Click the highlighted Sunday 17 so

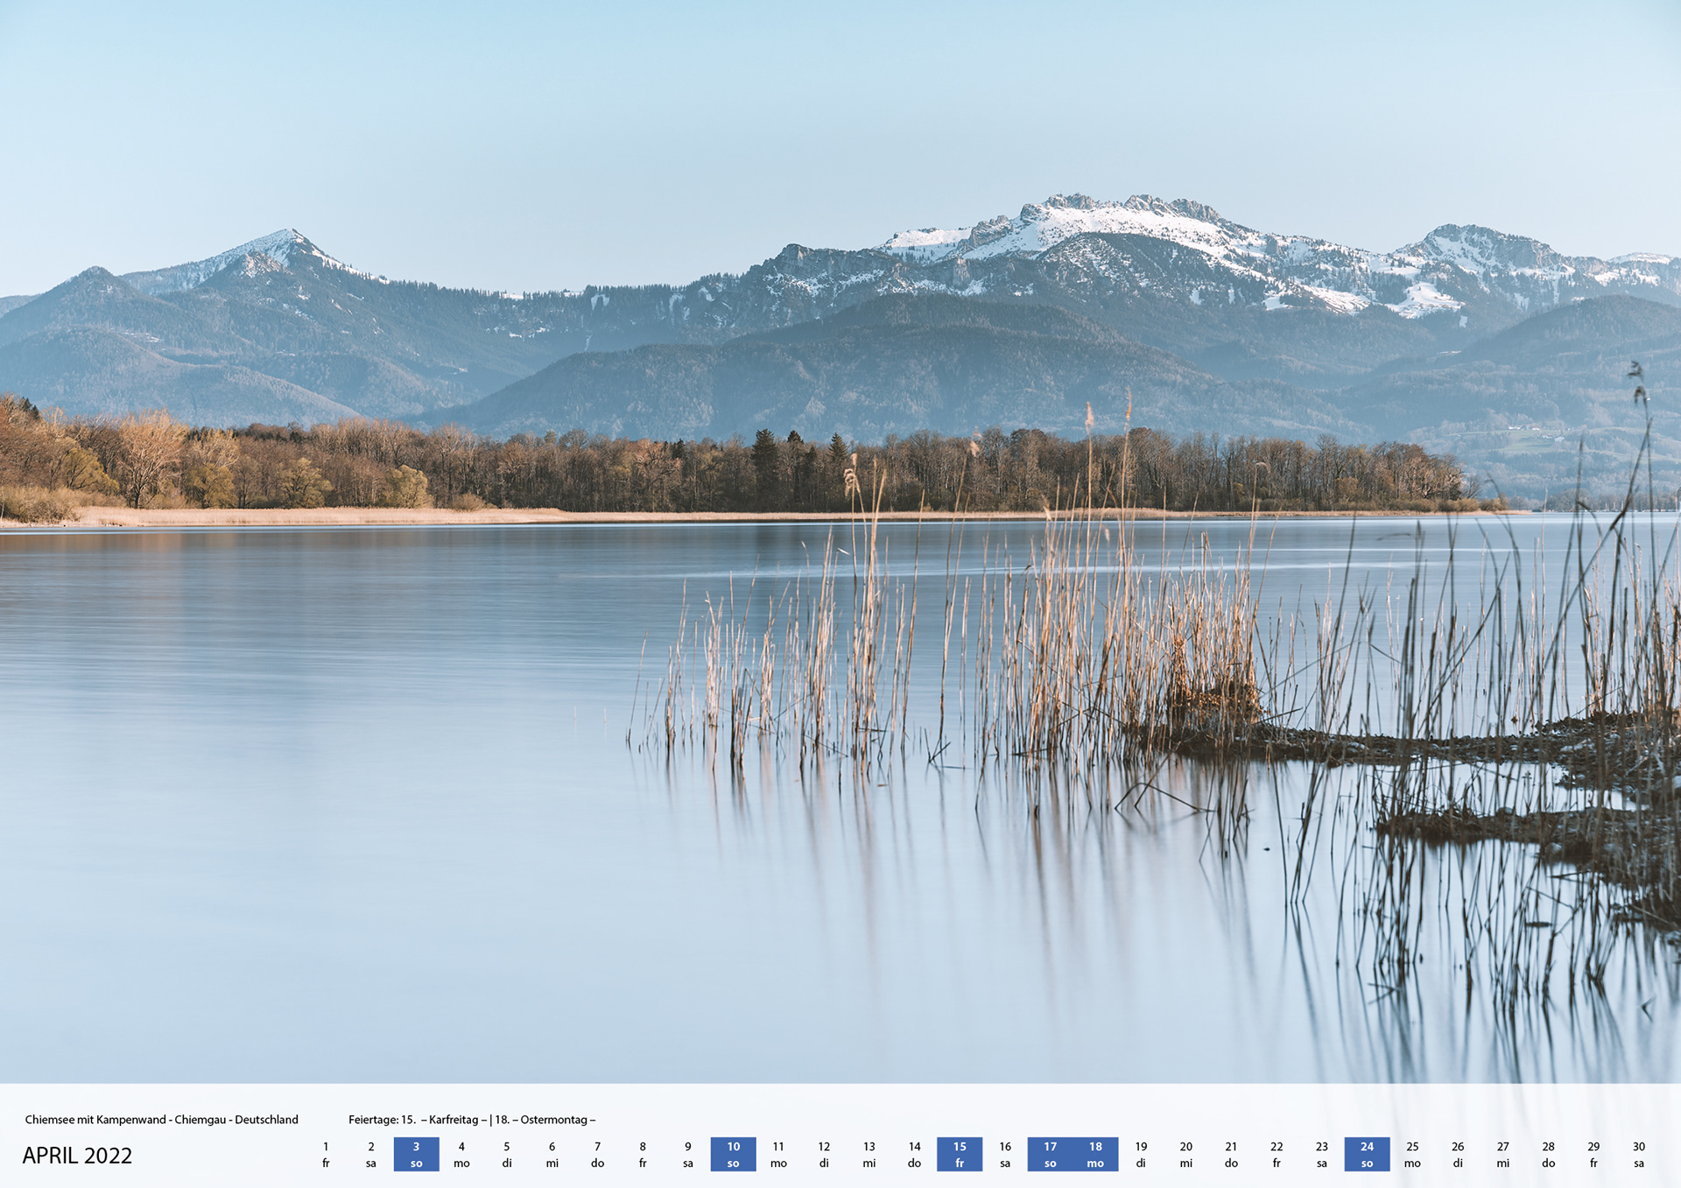[1051, 1155]
